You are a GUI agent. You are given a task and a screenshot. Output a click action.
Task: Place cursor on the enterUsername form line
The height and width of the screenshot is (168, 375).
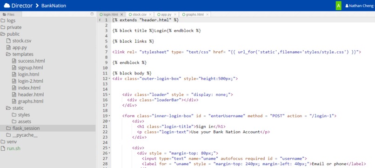pyautogui.click(x=229, y=116)
